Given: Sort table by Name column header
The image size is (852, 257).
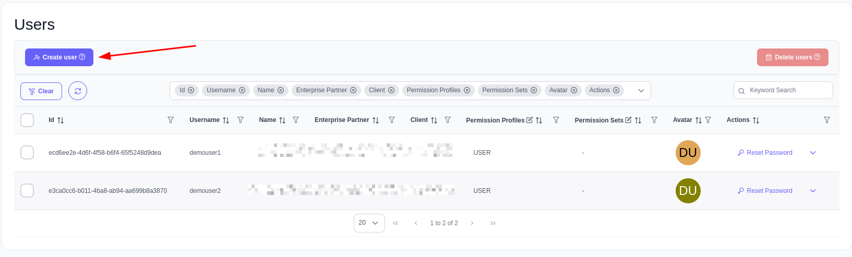Looking at the screenshot, I should [x=268, y=120].
